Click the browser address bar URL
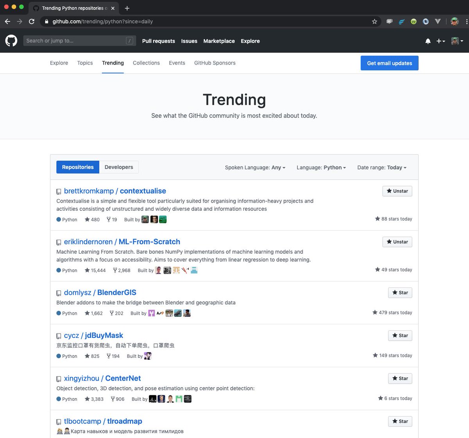The width and height of the screenshot is (469, 438). [x=103, y=22]
